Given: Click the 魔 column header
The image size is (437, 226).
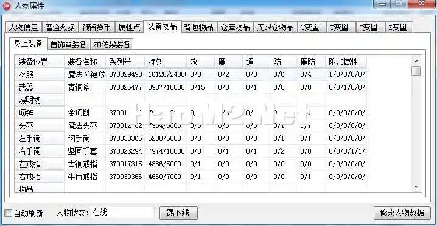Looking at the screenshot, I should click(x=228, y=62).
